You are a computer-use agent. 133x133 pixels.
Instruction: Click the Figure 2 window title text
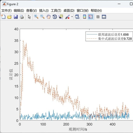pos(12,4)
